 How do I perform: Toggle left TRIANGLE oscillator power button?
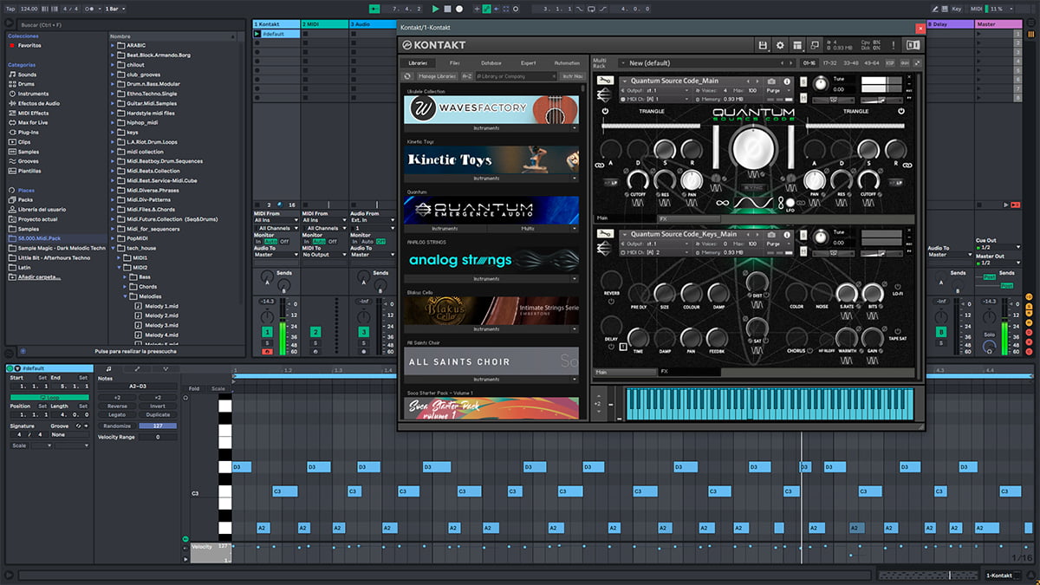603,112
